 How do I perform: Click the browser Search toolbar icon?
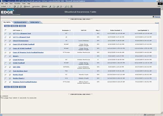click(x=27, y=6)
